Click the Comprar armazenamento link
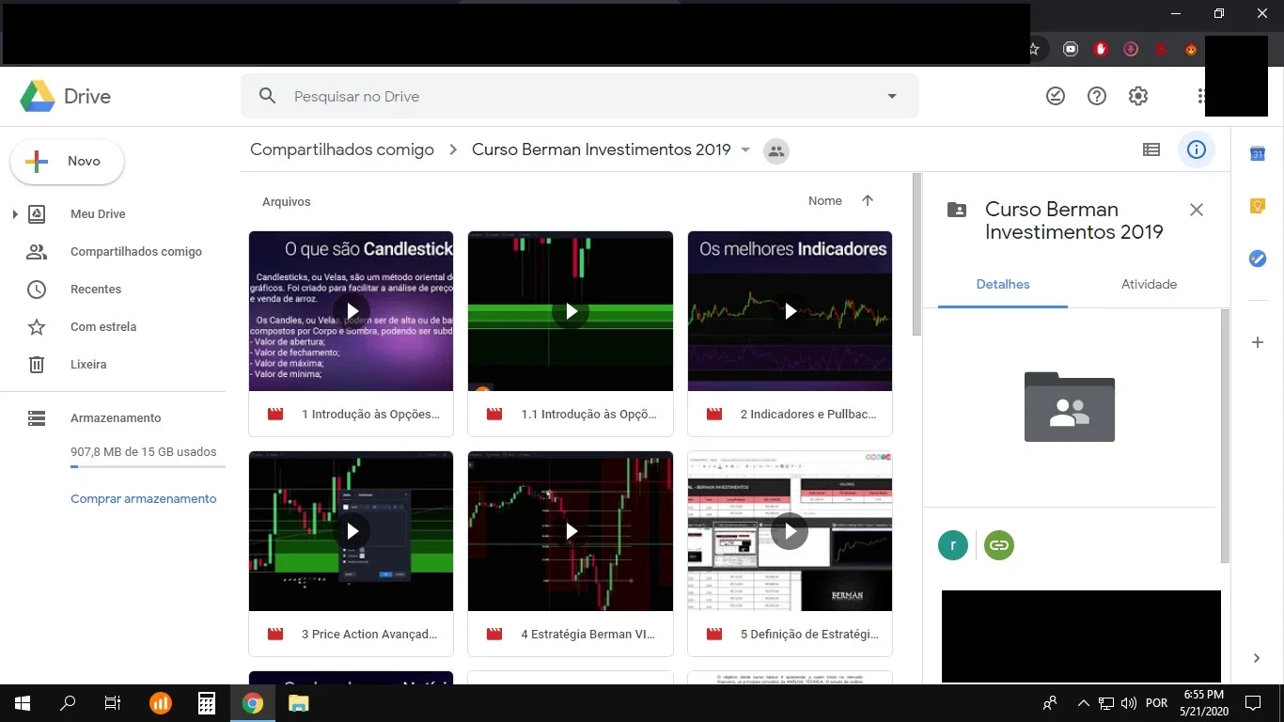The width and height of the screenshot is (1284, 722). tap(144, 499)
